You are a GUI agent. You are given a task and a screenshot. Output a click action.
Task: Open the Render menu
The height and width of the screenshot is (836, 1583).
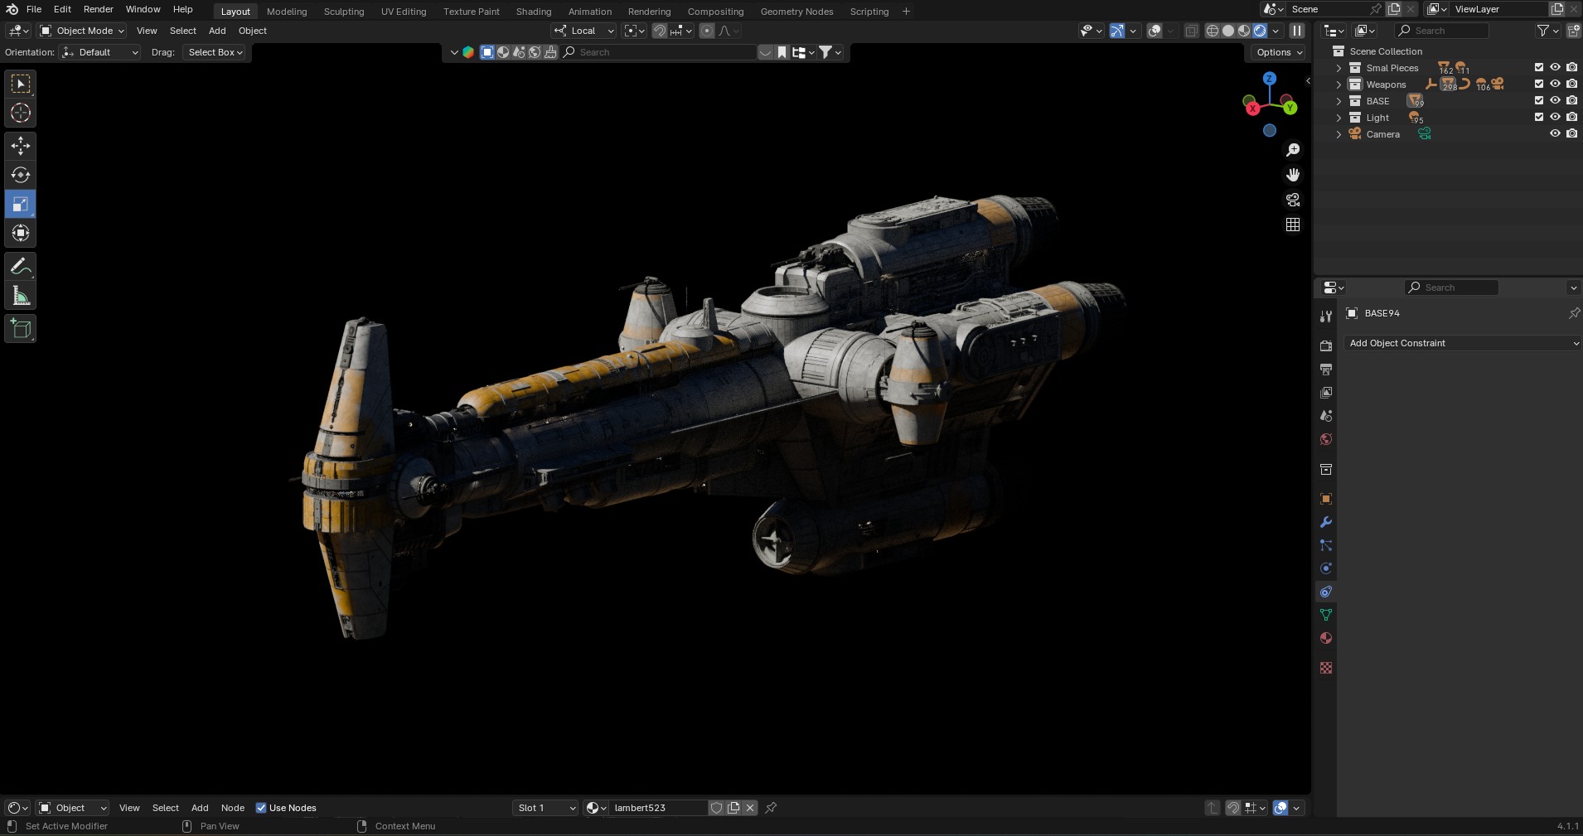(99, 9)
